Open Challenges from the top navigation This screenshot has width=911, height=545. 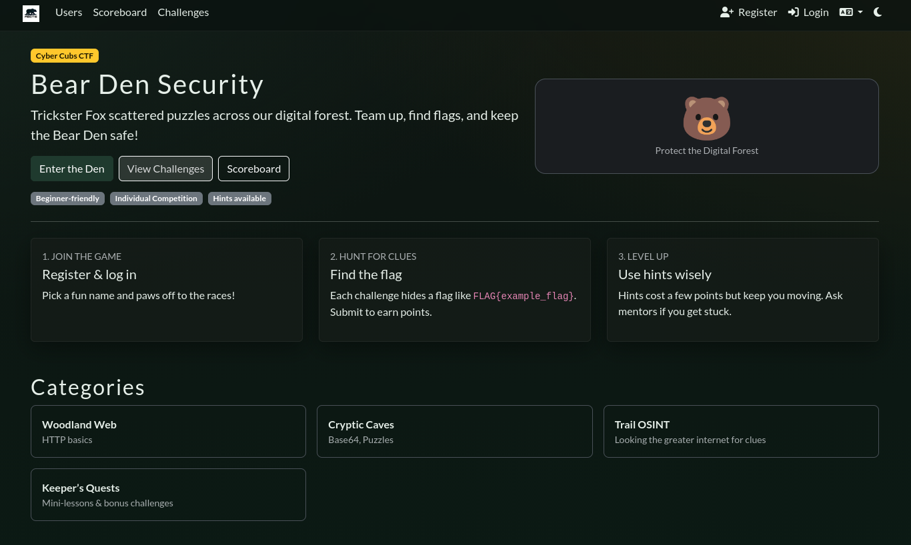click(x=183, y=12)
